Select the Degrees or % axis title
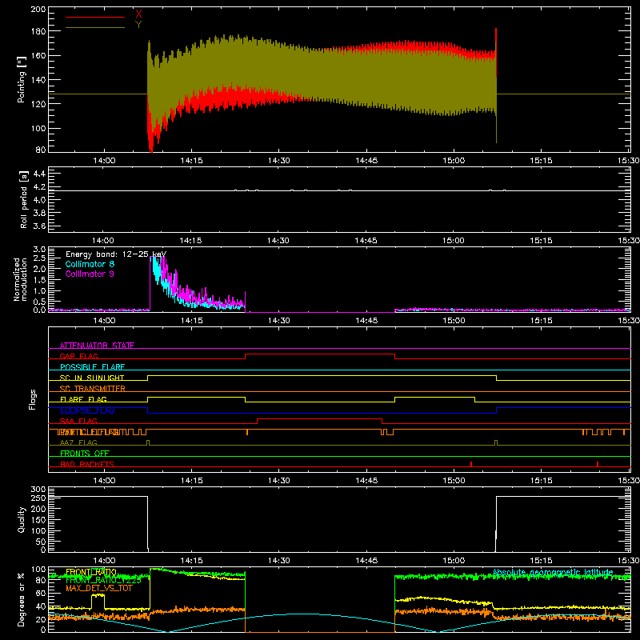 click(22, 599)
